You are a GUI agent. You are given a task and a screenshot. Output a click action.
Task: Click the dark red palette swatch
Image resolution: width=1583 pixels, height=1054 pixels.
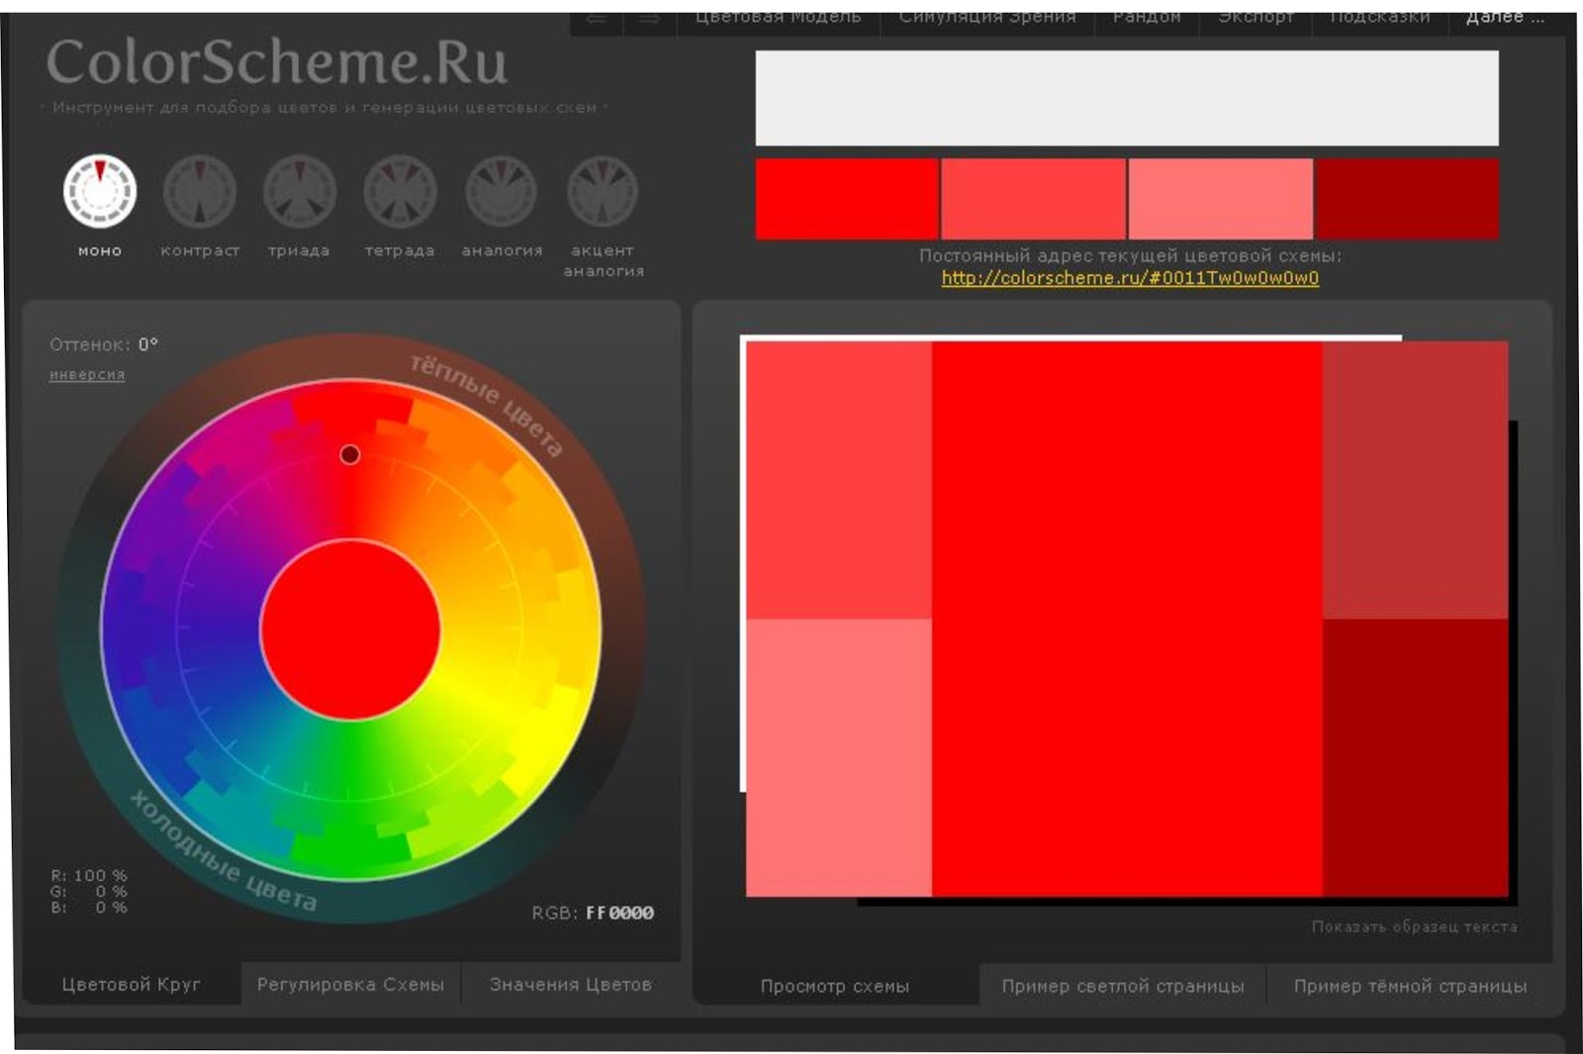tap(1407, 199)
